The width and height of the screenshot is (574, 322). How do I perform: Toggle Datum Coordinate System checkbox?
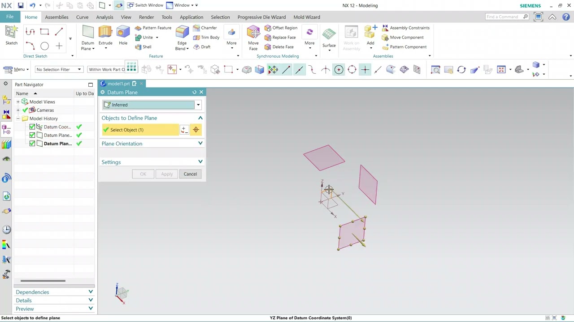[32, 127]
